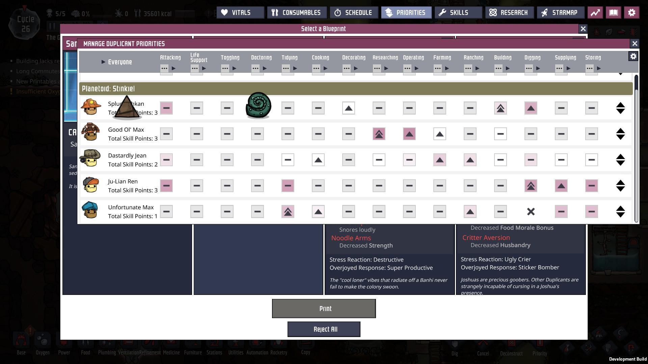Click the Reject All button
The image size is (648, 364).
[x=324, y=329]
